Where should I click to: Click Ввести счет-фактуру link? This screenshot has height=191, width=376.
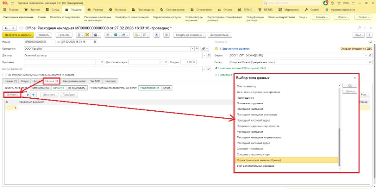point(236,48)
